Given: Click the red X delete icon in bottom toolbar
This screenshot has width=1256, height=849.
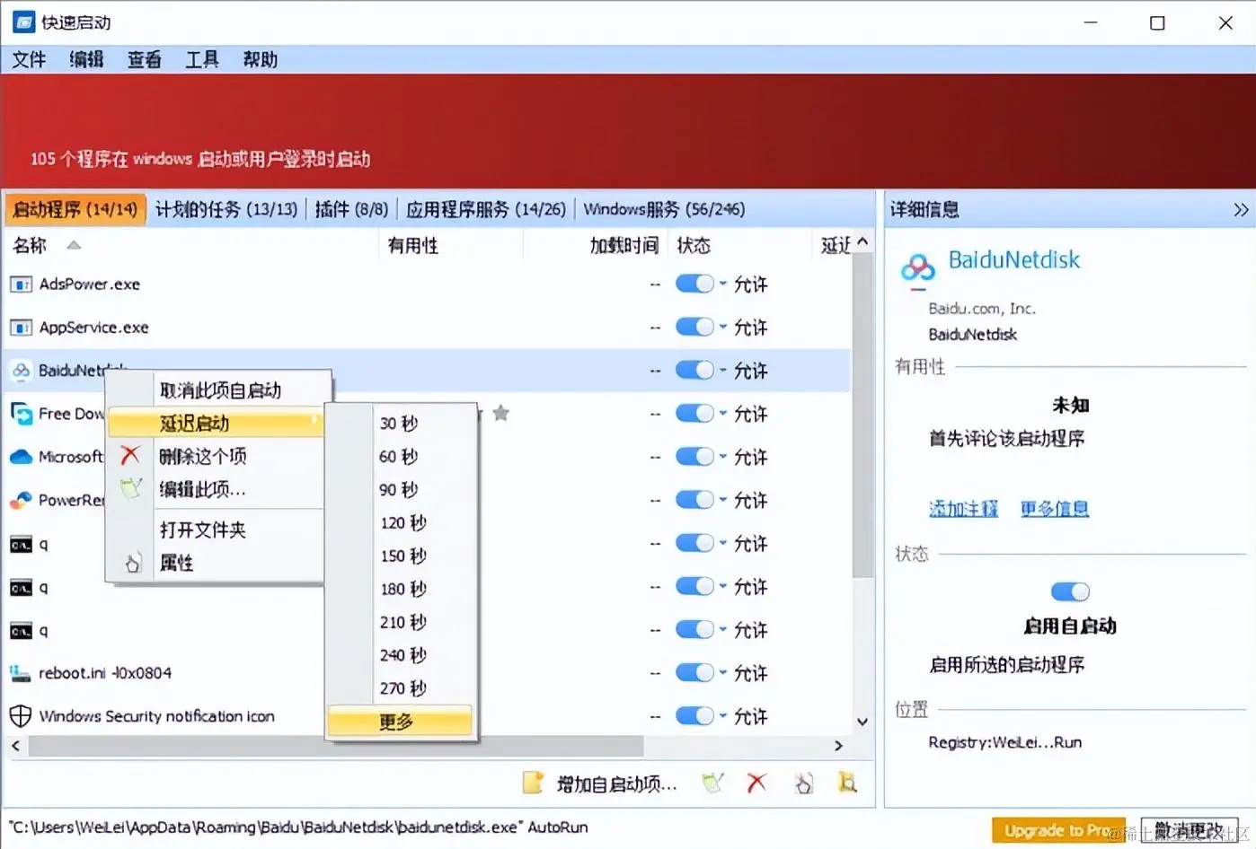Looking at the screenshot, I should (757, 783).
